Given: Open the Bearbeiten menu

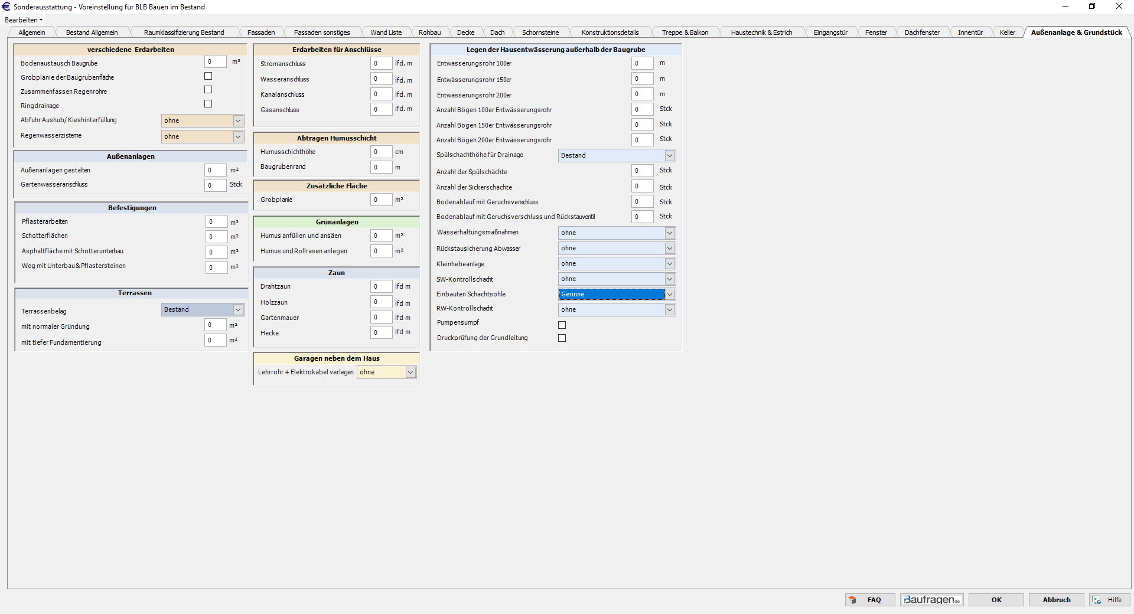Looking at the screenshot, I should (x=24, y=20).
